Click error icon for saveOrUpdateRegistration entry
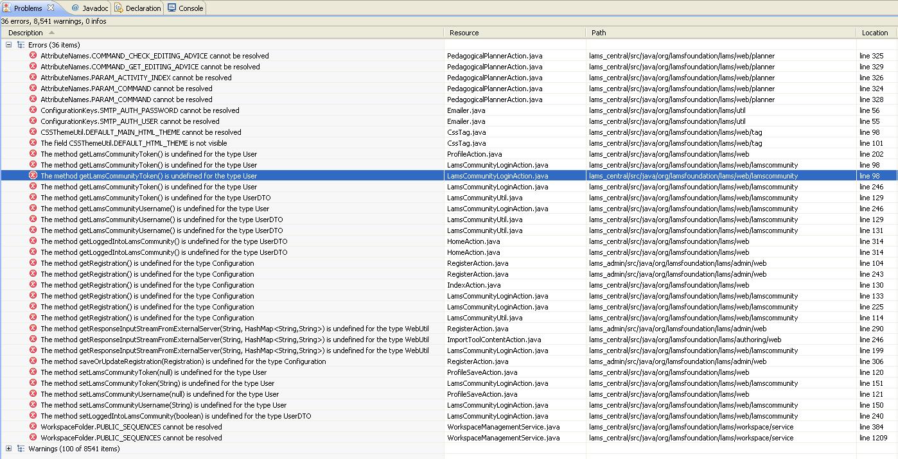 33,361
